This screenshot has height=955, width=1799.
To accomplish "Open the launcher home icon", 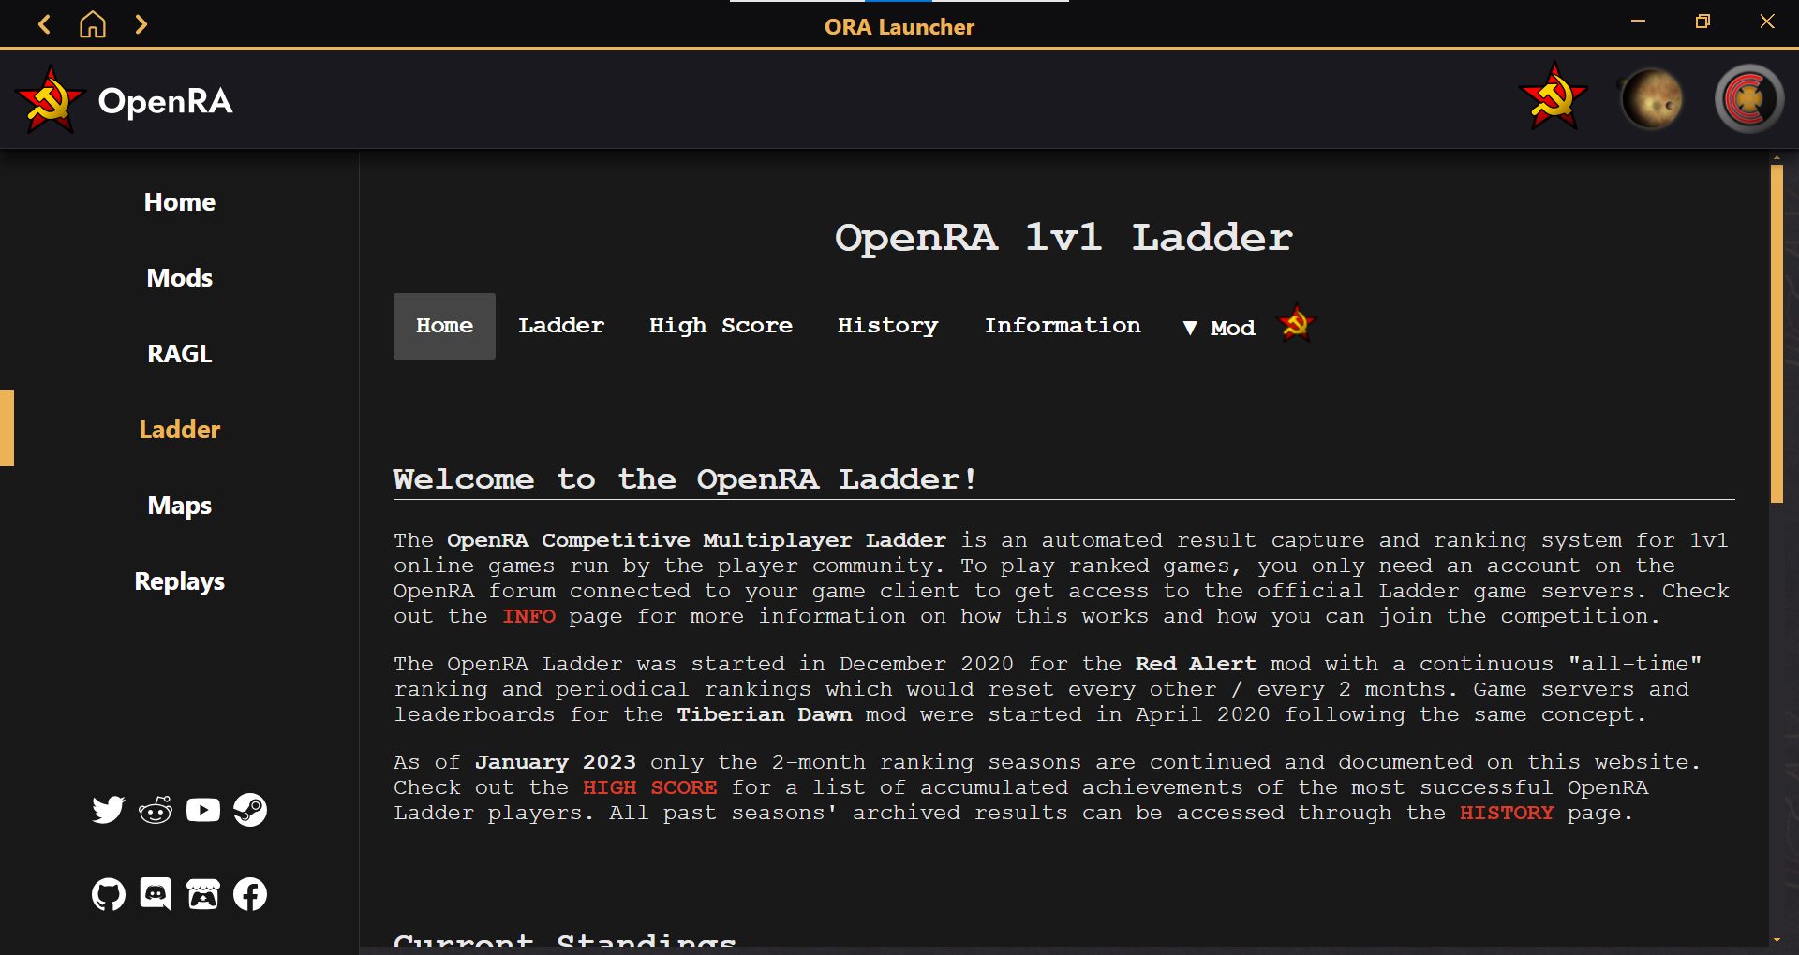I will tap(92, 24).
